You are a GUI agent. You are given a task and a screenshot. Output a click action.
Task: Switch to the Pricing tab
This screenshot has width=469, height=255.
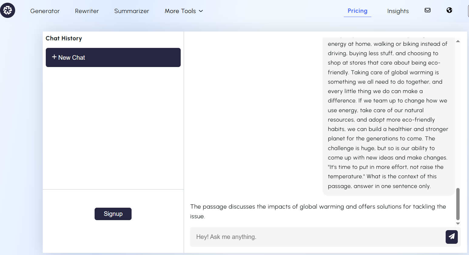pos(357,11)
